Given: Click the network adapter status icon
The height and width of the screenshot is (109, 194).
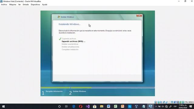Looking at the screenshot, I should (164, 102).
